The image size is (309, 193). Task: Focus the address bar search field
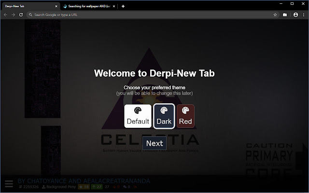point(153,15)
